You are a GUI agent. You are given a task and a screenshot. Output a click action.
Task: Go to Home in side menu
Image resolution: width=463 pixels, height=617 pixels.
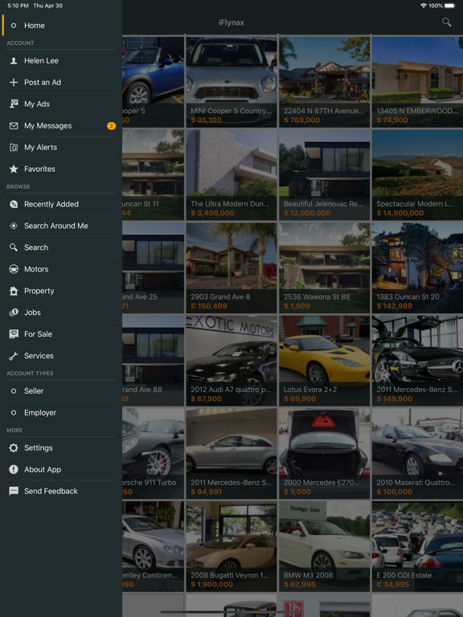[61, 26]
